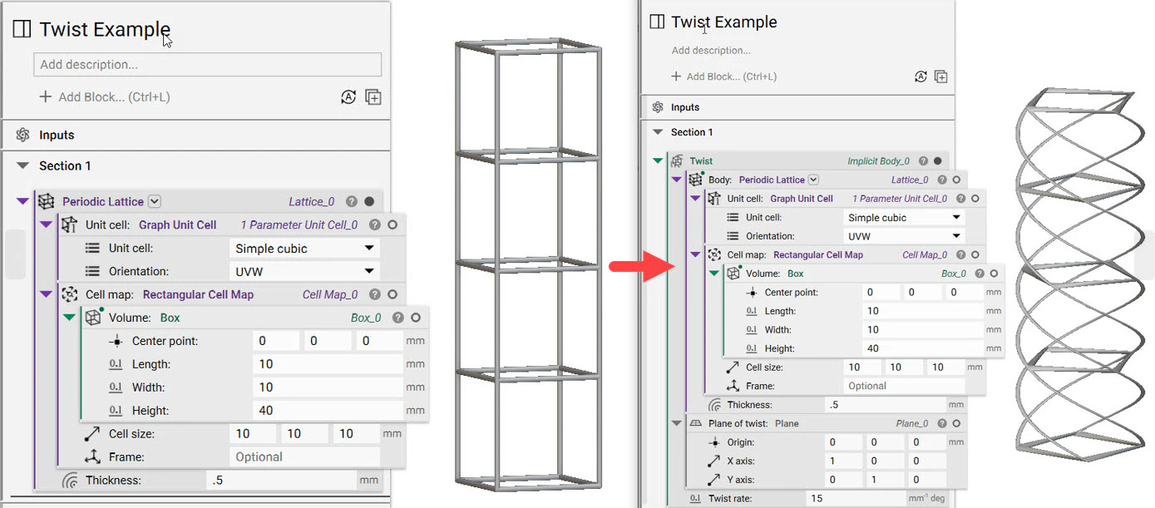
Task: Open the Simple cubic dropdown in left notebook
Action: (304, 248)
